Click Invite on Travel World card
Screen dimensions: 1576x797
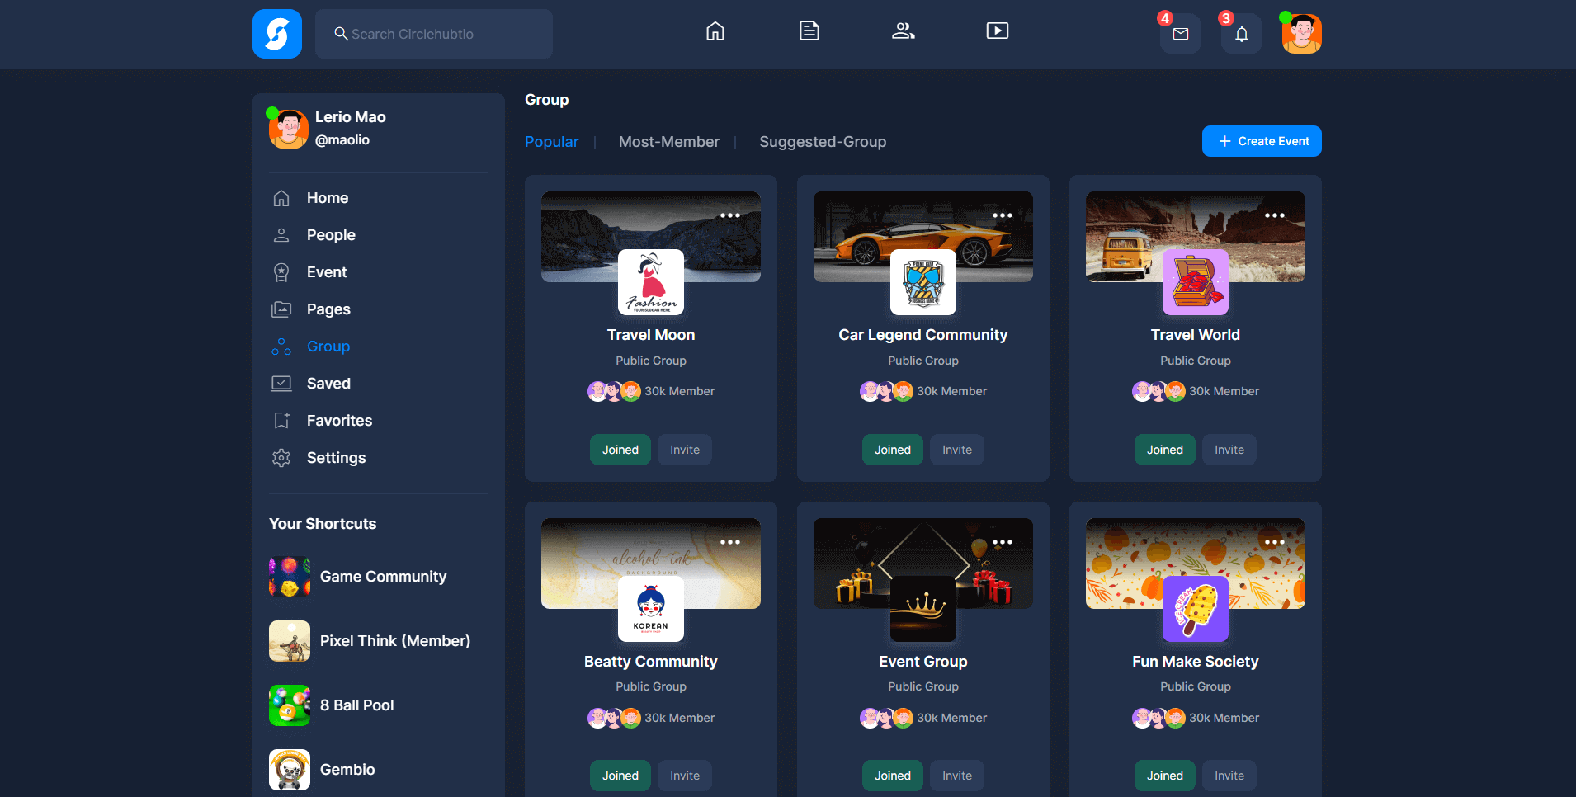[x=1229, y=450]
